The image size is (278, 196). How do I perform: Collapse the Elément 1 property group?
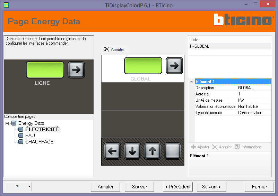pyautogui.click(x=191, y=82)
